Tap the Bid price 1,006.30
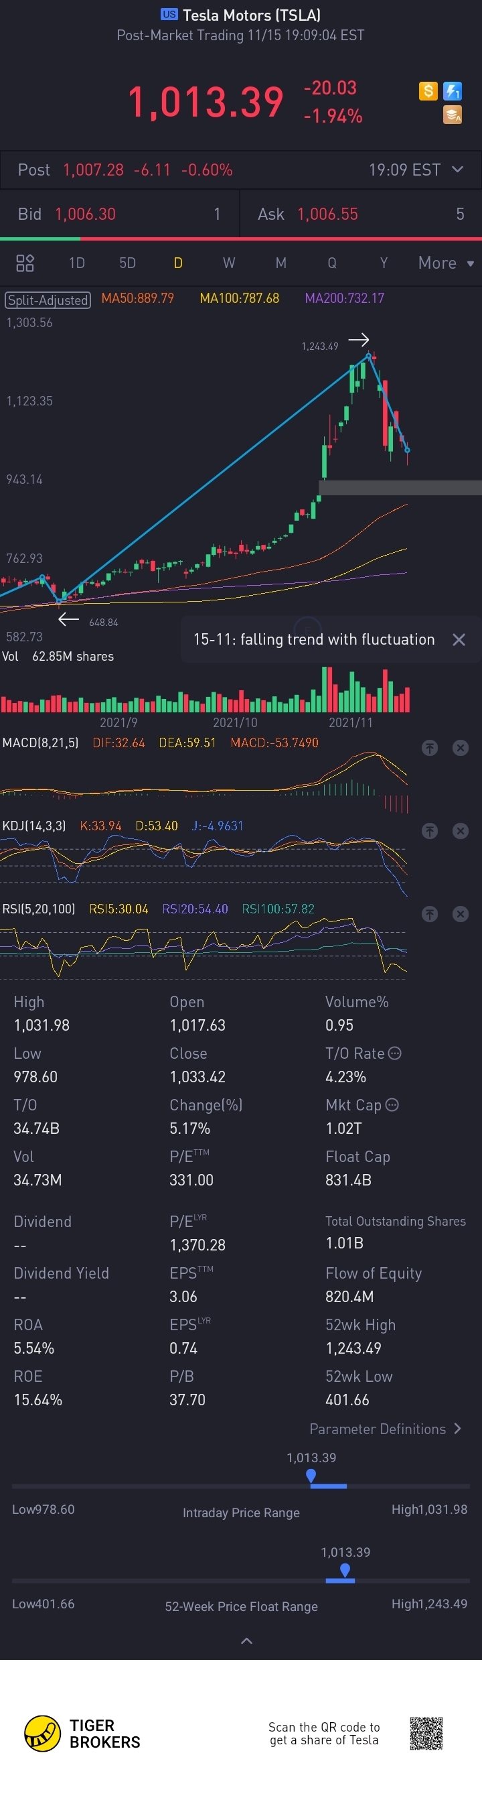The width and height of the screenshot is (482, 1808). click(x=85, y=214)
